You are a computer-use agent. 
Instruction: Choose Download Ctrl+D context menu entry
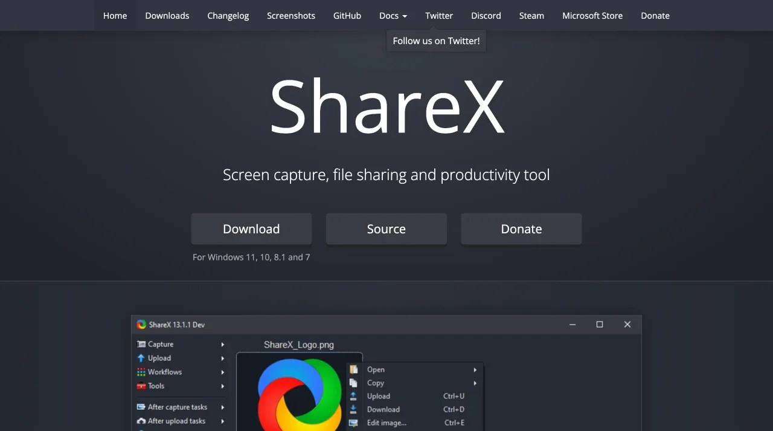pos(415,409)
